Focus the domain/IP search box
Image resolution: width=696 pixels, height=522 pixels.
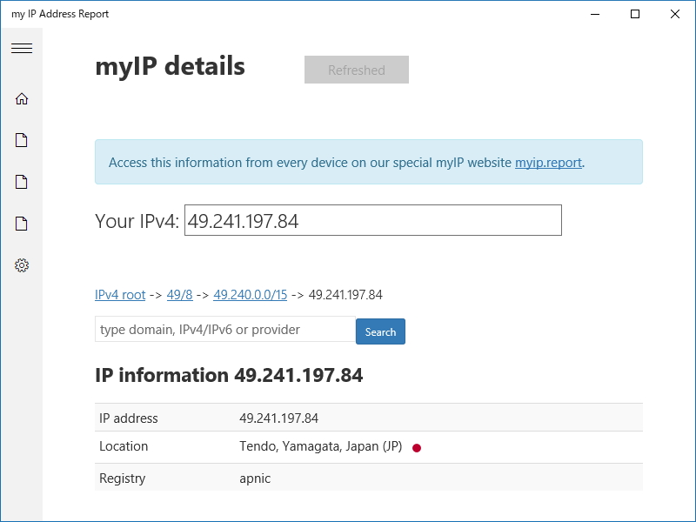[x=225, y=330]
